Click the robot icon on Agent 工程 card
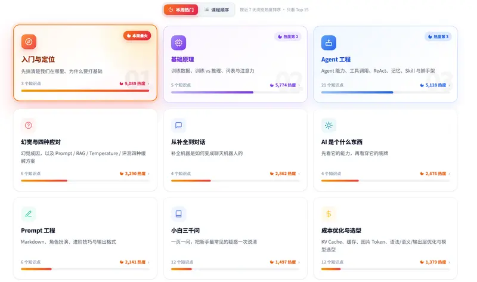The height and width of the screenshot is (282, 477). [x=329, y=43]
